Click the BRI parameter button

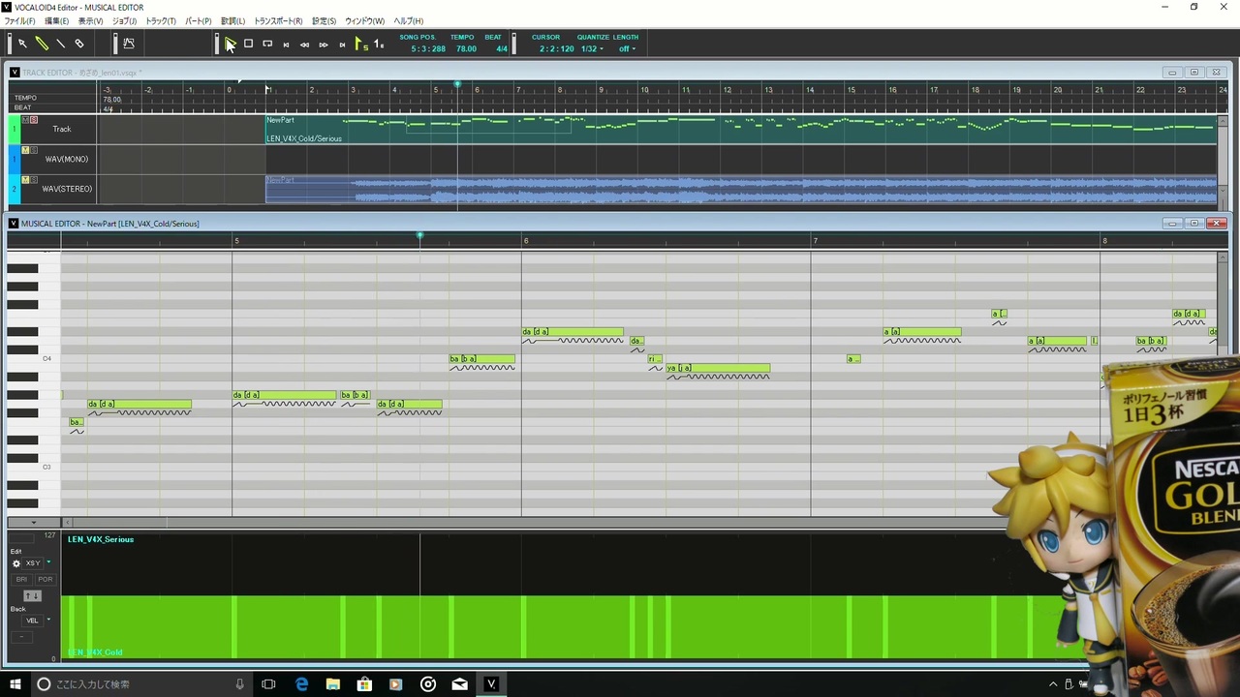pos(21,579)
